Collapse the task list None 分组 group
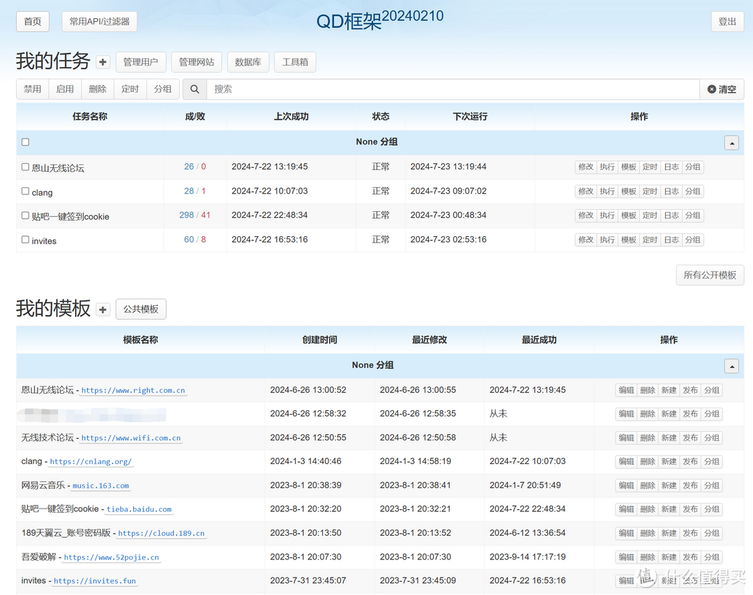Image resolution: width=753 pixels, height=595 pixels. click(x=731, y=143)
